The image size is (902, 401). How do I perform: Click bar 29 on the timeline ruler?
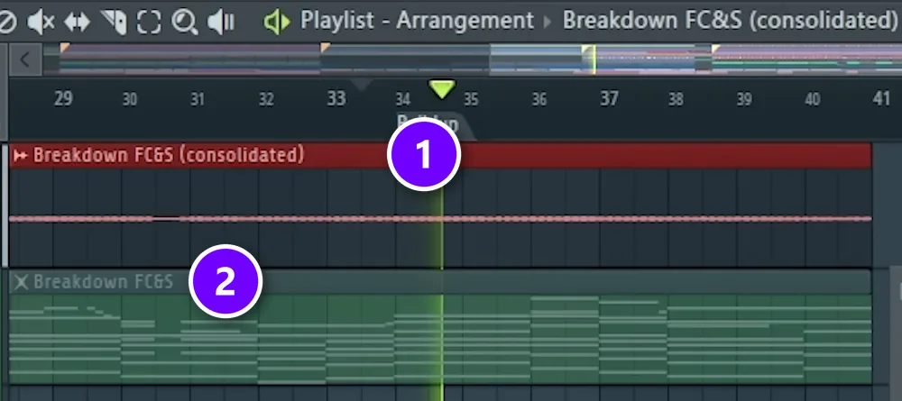[63, 99]
